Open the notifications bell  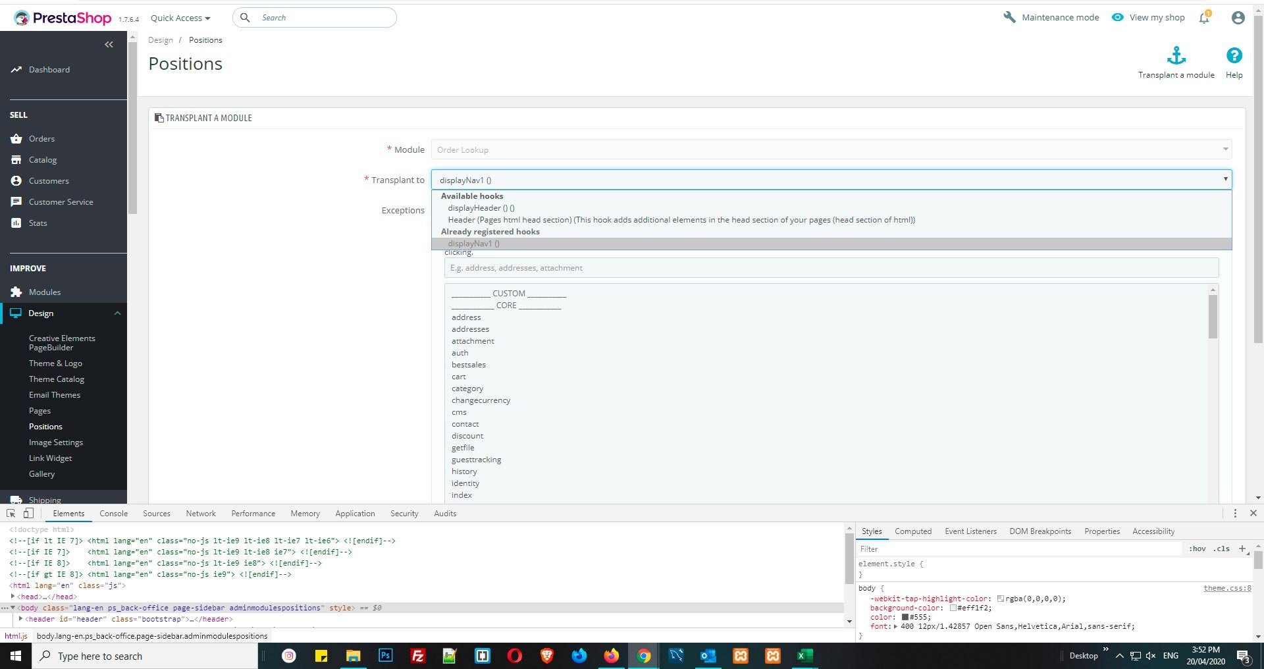[1205, 18]
